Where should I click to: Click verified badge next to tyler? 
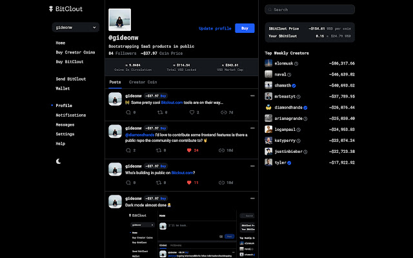[289, 163]
